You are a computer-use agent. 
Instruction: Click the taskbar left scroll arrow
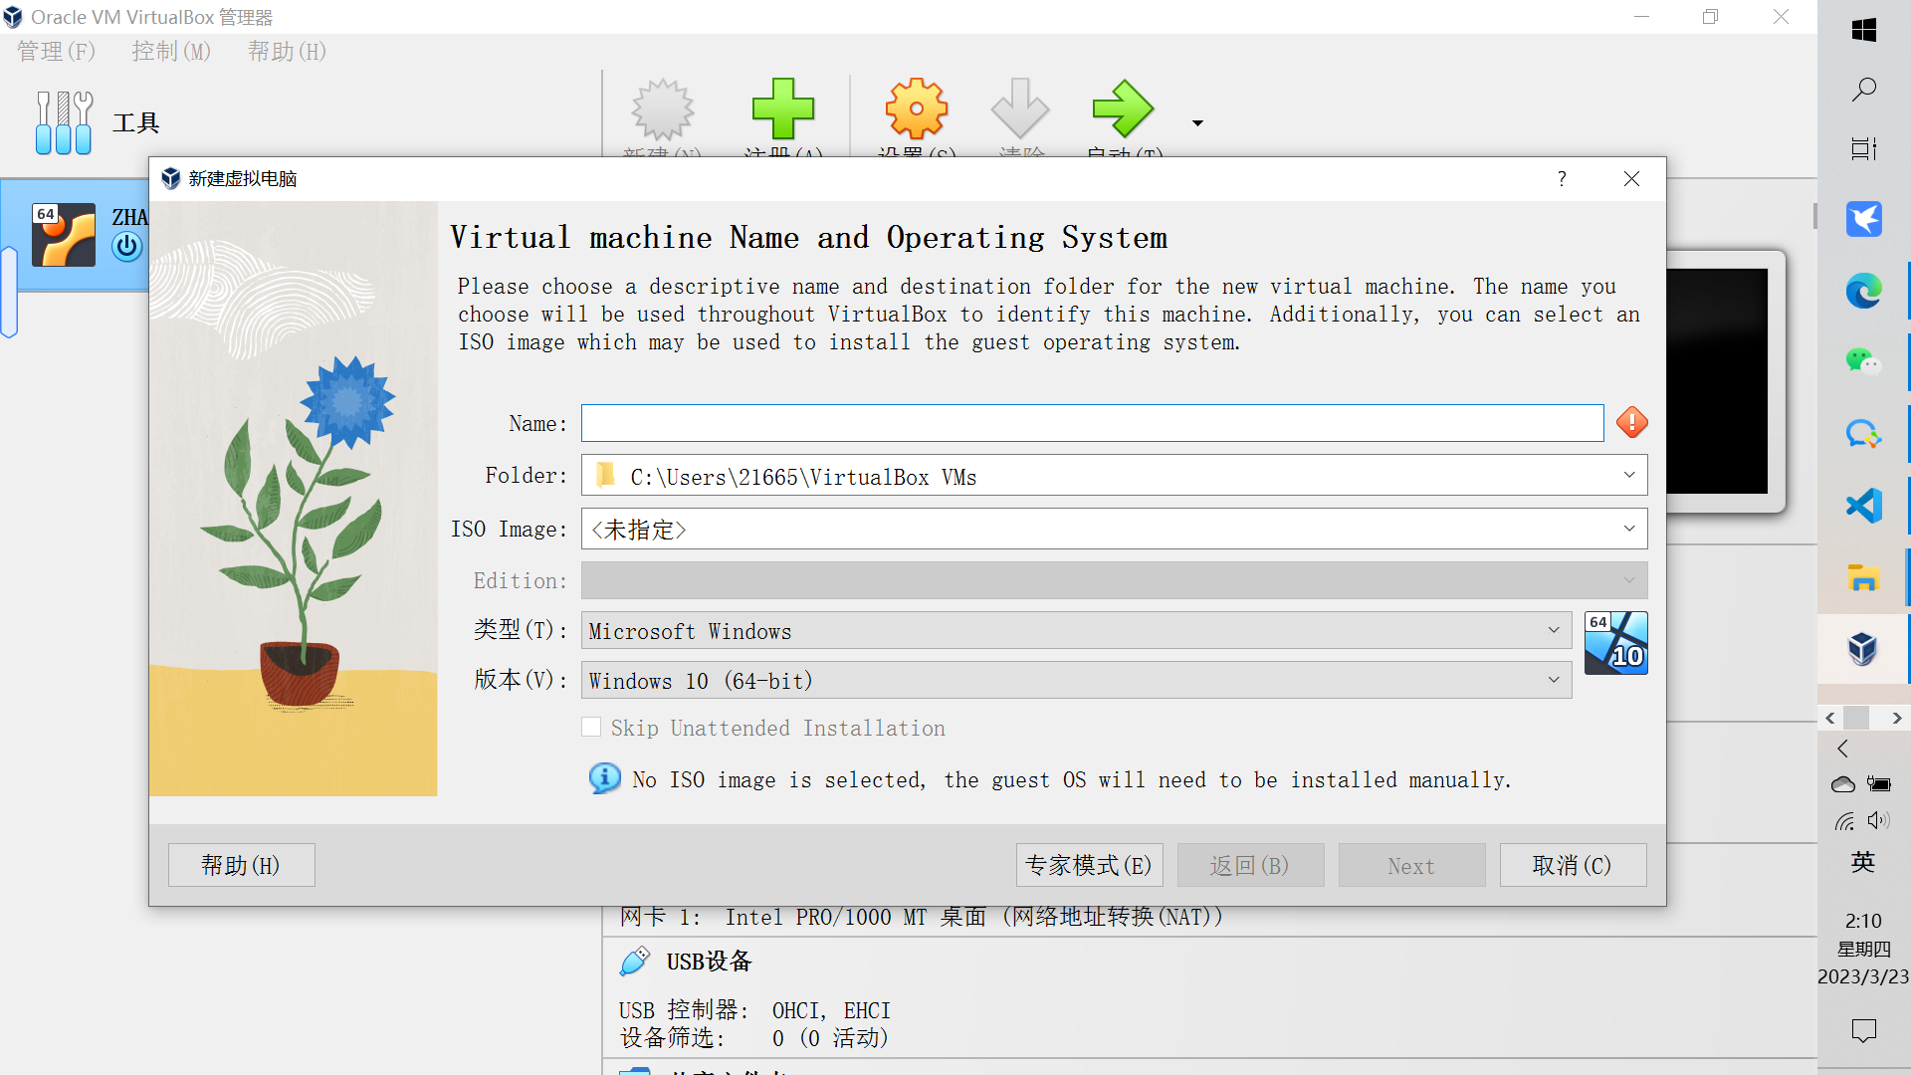click(x=1829, y=718)
